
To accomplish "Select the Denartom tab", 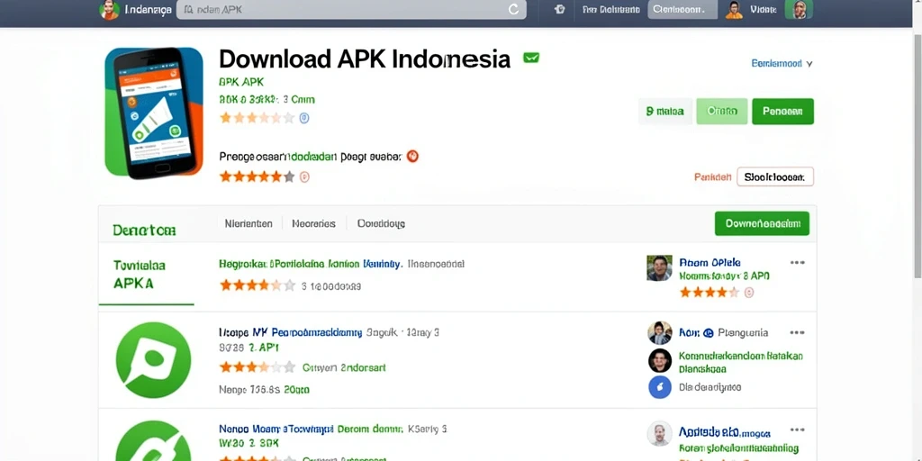I will point(144,230).
